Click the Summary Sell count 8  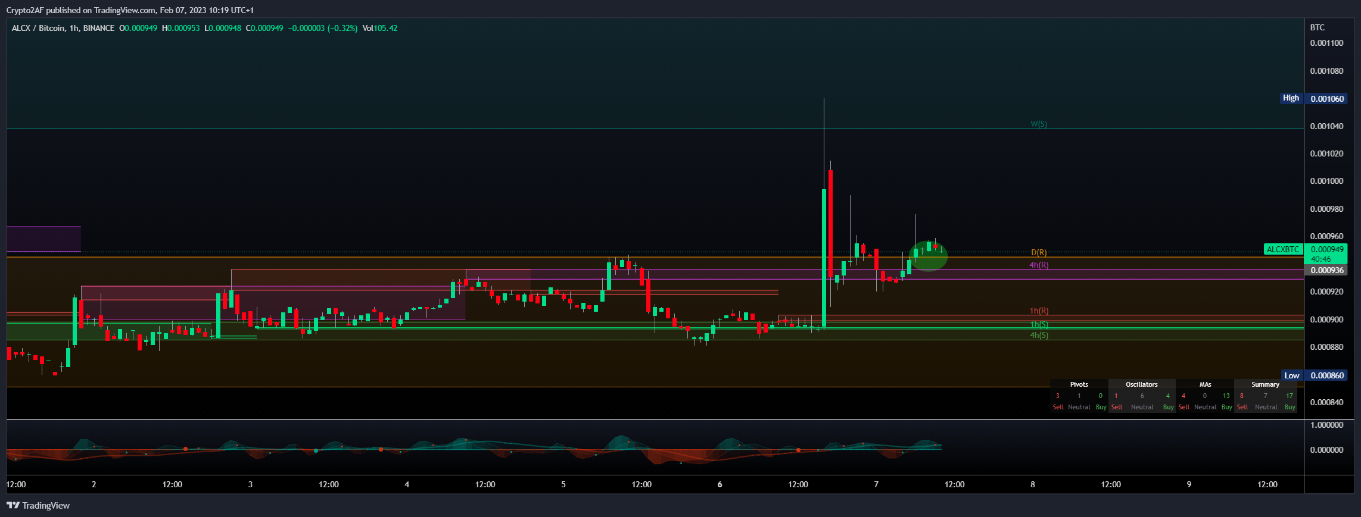1241,396
